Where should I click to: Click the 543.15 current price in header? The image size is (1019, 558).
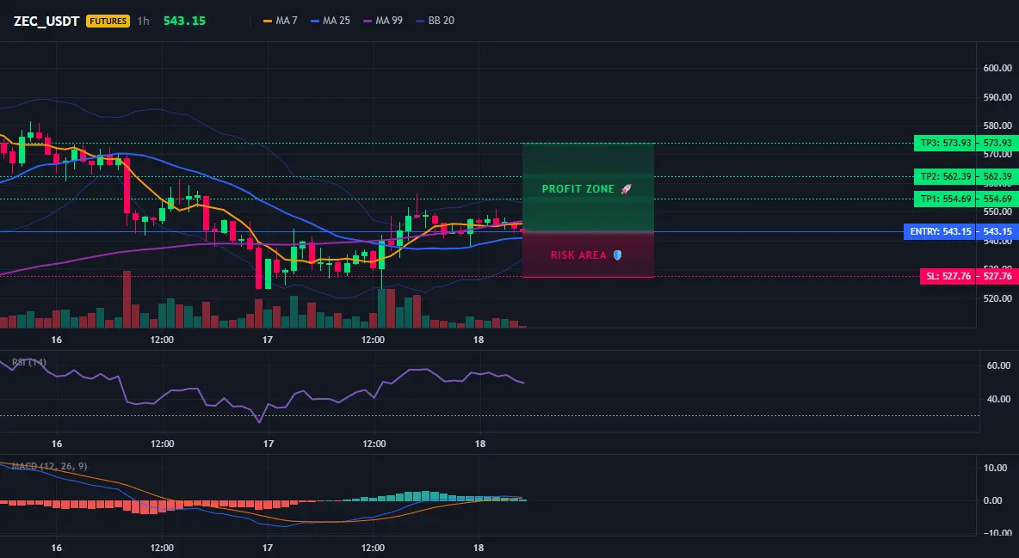pyautogui.click(x=184, y=21)
